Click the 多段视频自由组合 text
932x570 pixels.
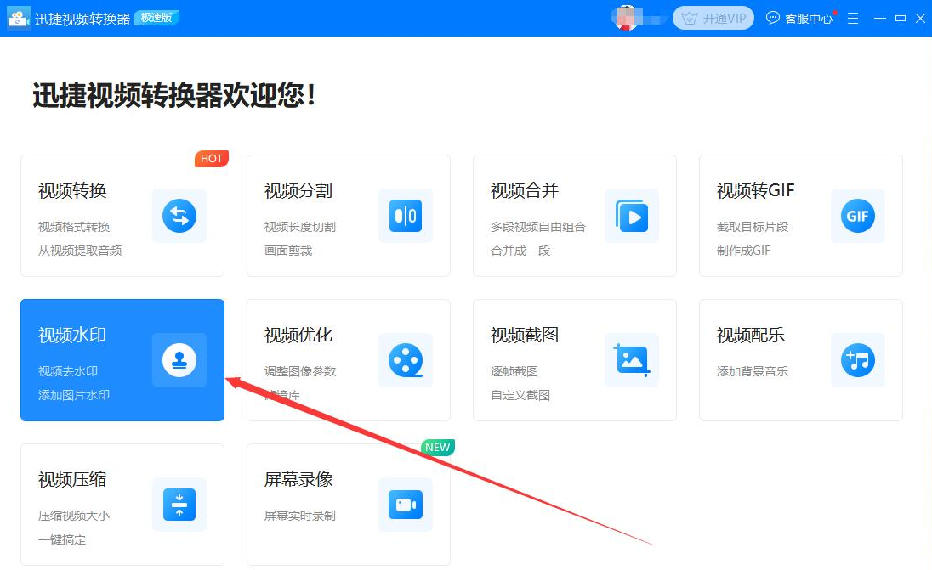tap(538, 227)
